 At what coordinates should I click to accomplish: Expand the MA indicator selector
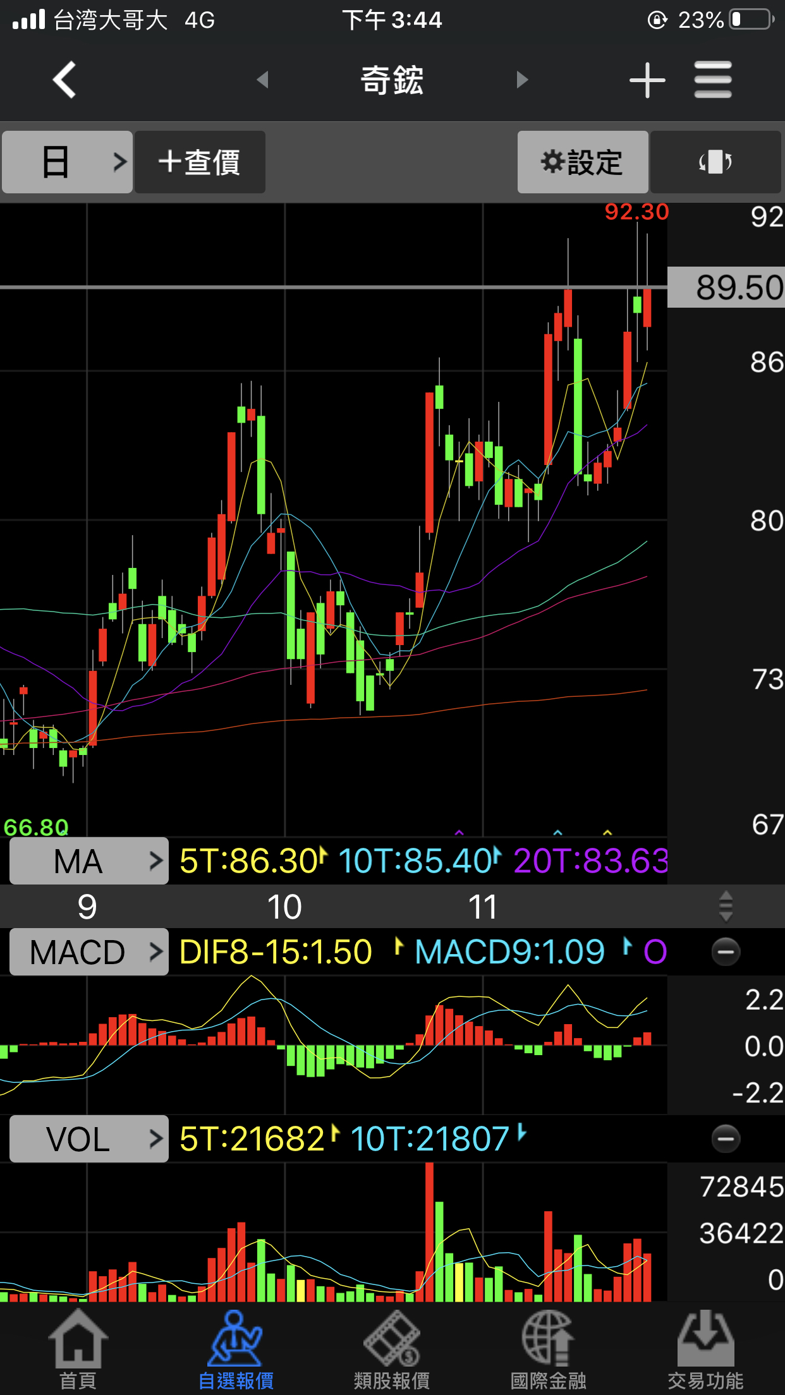pyautogui.click(x=89, y=861)
